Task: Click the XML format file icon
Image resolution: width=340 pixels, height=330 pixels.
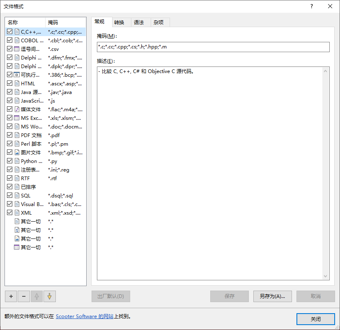Action: tap(17, 213)
